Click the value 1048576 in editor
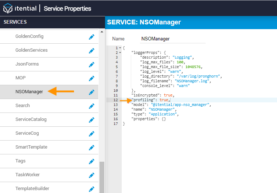 click(193, 67)
